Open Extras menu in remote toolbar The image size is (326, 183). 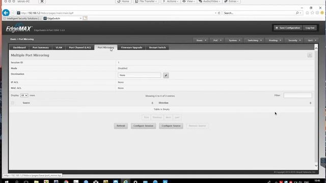[231, 2]
